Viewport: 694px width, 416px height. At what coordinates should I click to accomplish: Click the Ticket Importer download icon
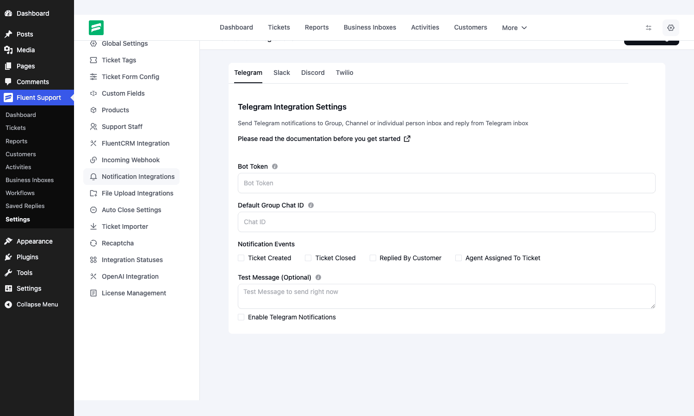click(93, 226)
